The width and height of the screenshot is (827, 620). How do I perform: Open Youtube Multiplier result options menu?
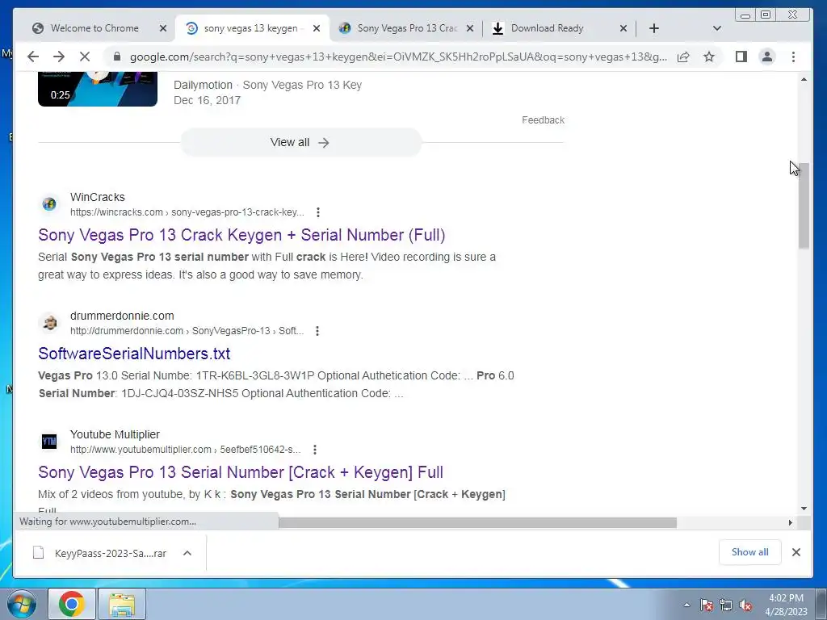coord(315,450)
